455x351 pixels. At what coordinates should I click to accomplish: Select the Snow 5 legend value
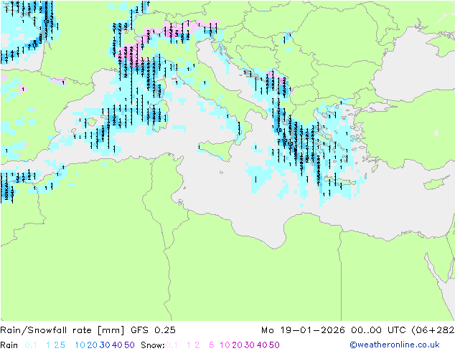[x=211, y=345]
